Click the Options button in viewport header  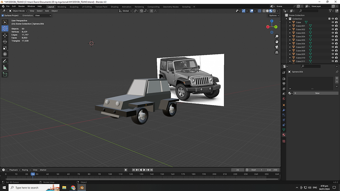[x=274, y=16]
